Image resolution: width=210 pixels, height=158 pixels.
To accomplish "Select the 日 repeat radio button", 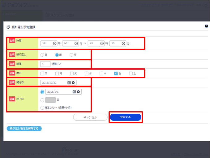I will (42, 55).
